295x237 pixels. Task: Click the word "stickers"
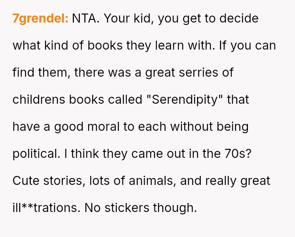tap(127, 208)
